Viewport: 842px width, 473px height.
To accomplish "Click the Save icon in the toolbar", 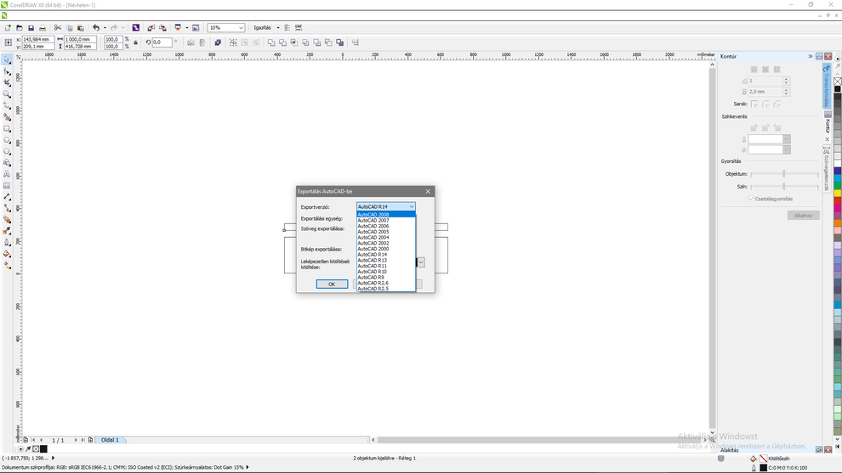I will [x=31, y=28].
